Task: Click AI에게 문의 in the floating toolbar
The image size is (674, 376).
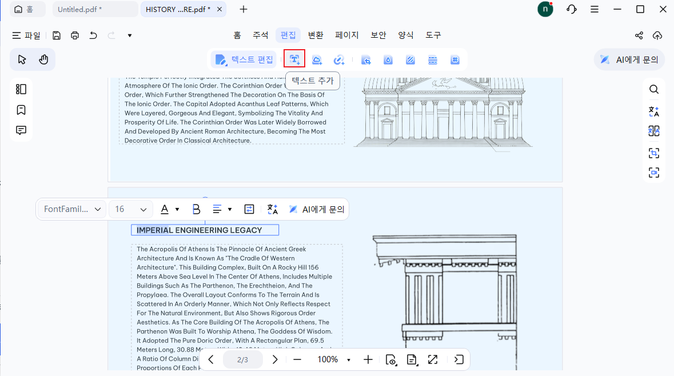Action: pyautogui.click(x=316, y=209)
